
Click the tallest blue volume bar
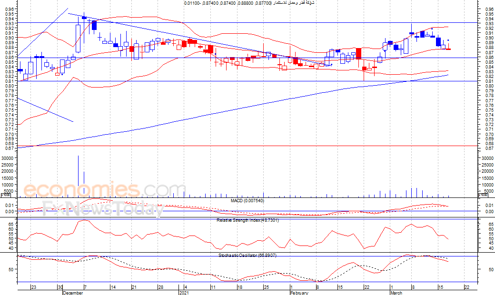pyautogui.click(x=78, y=176)
